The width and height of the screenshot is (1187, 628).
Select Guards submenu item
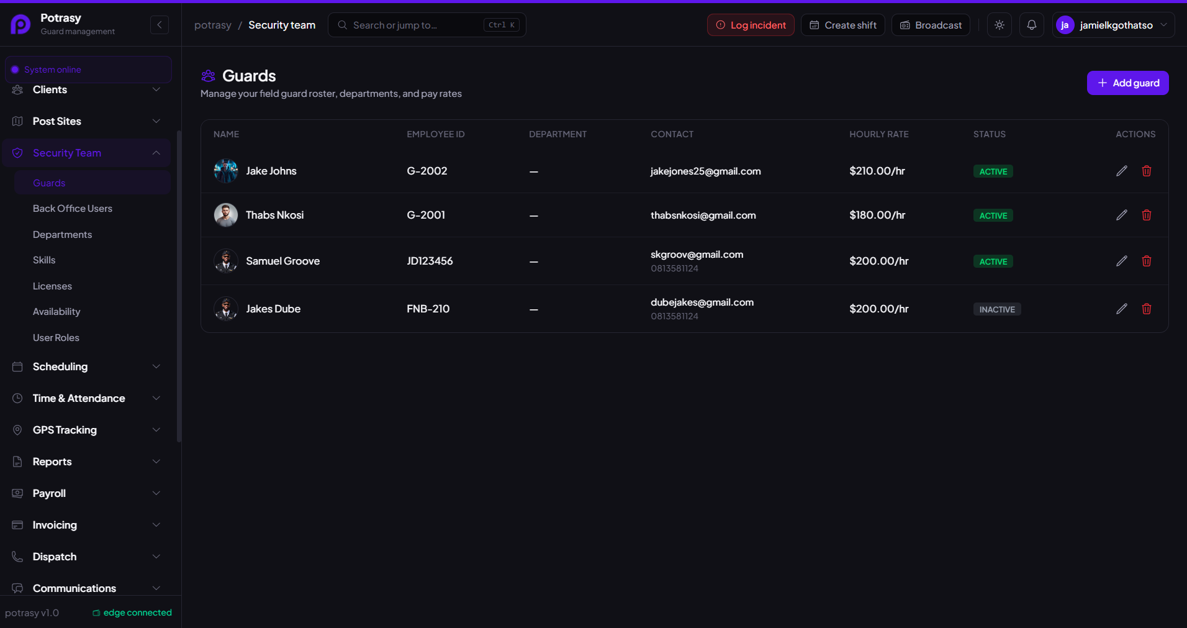coord(92,183)
